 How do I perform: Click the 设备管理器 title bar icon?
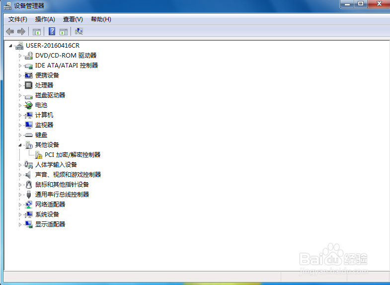7,6
